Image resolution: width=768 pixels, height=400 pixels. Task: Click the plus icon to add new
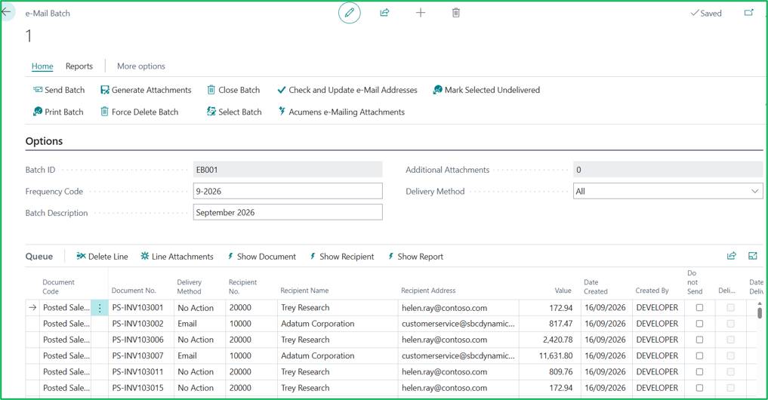[x=420, y=13]
